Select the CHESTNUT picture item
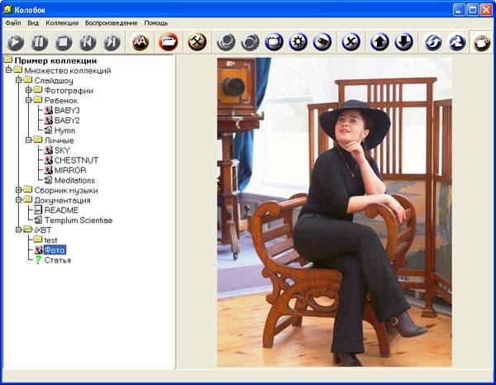 tap(77, 160)
